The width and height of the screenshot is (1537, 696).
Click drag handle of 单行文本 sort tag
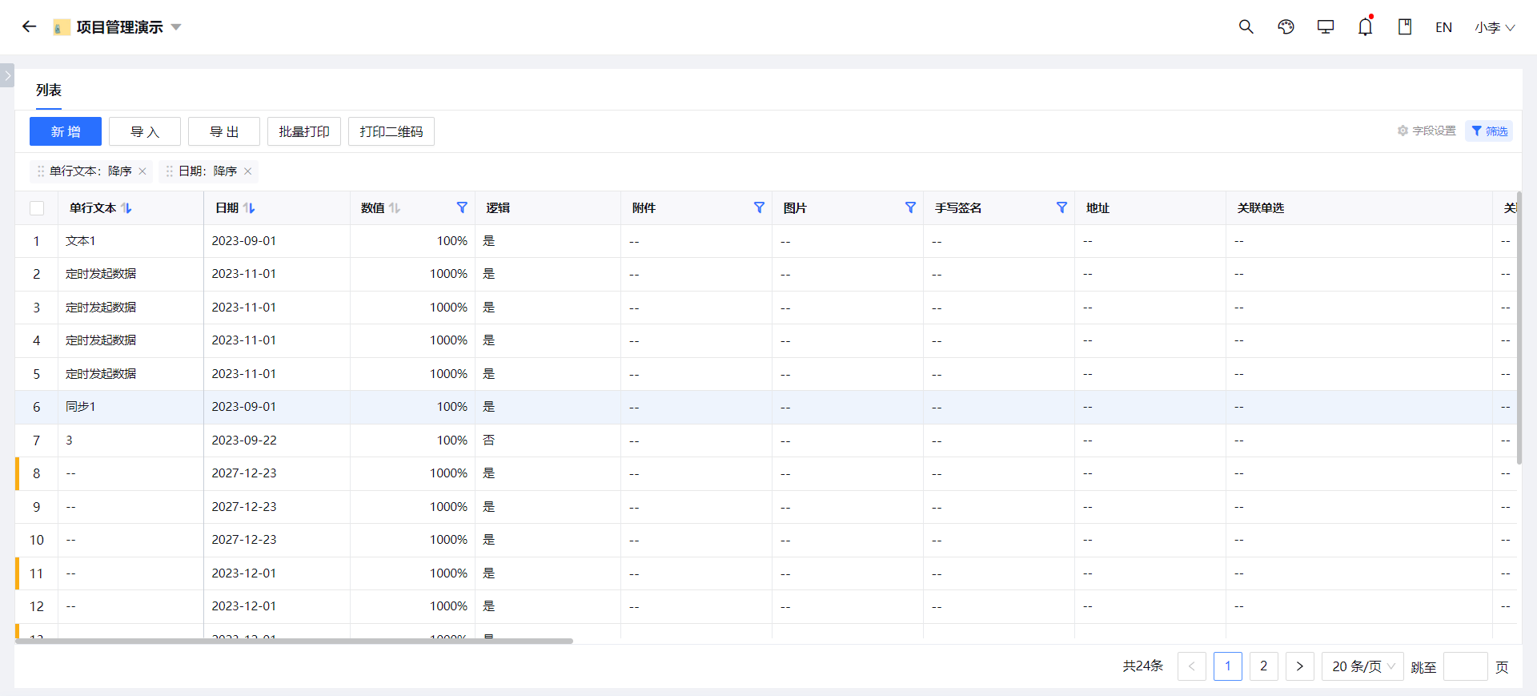click(41, 171)
